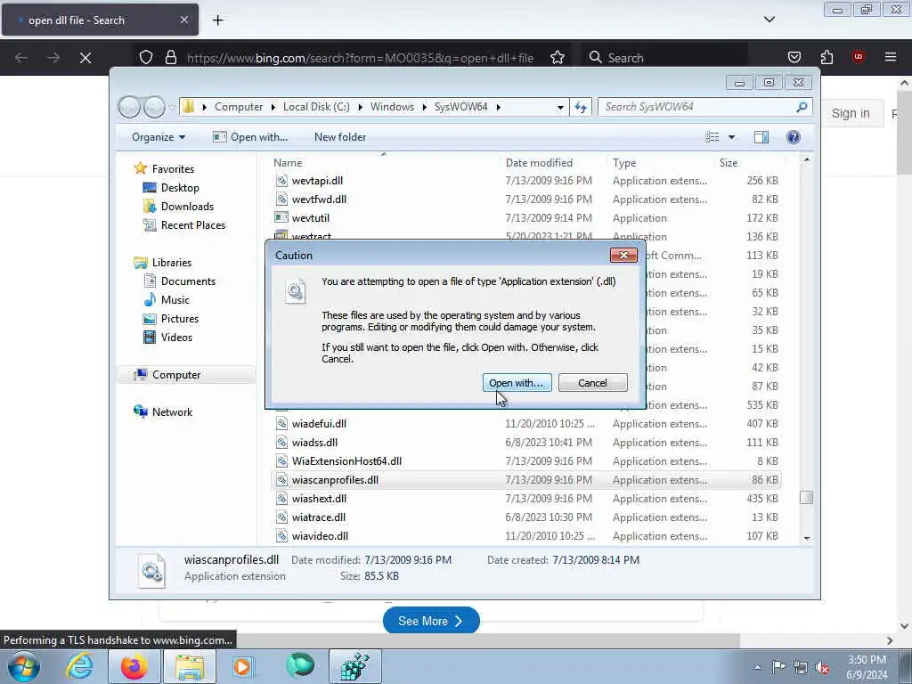Viewport: 912px width, 684px height.
Task: Open Downloads in navigation pane
Action: point(187,207)
